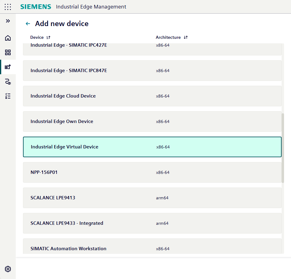Click the Siemens logo

pyautogui.click(x=36, y=7)
